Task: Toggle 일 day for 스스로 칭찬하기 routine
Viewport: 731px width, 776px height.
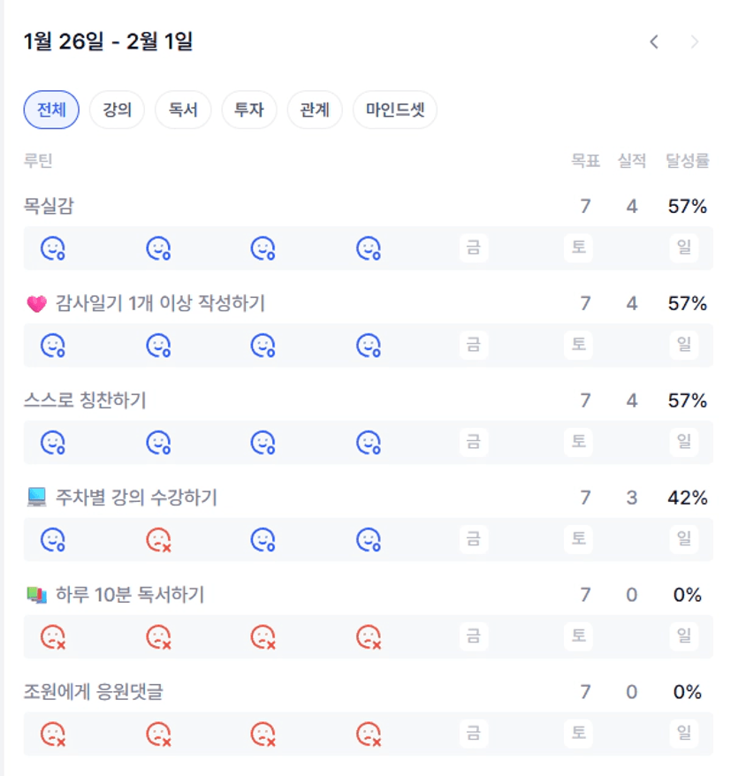Action: coord(683,442)
